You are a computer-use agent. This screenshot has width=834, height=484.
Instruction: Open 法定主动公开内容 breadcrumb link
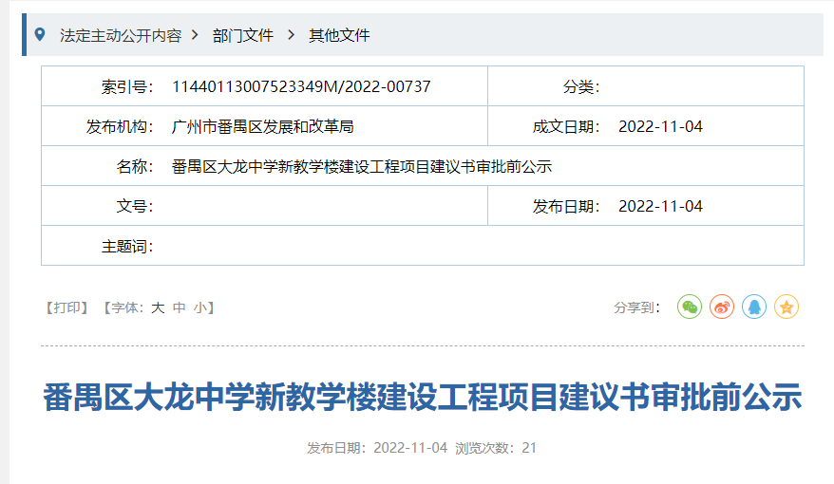point(121,36)
